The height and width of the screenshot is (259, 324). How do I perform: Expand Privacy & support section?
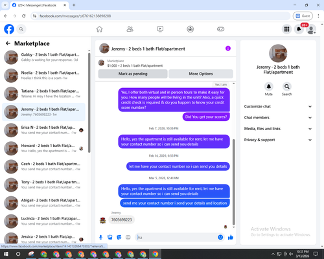point(278,140)
